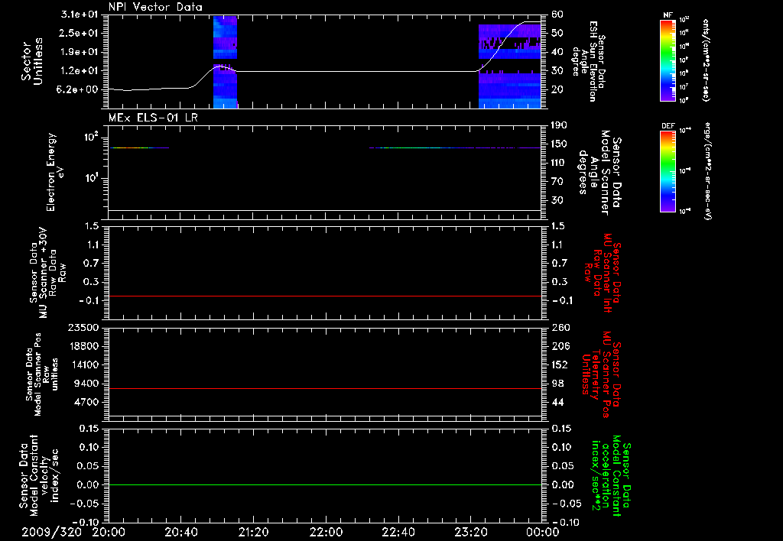Click the "ESH Sun Elevation Angle degree" label
This screenshot has height=541, width=783.
[x=588, y=61]
